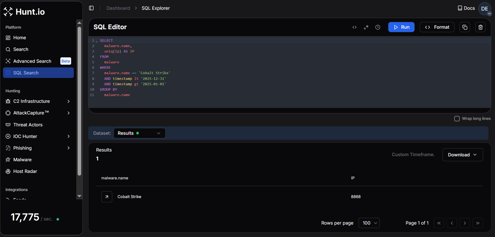Screen dimensions: 495x237
Task: Click the Search magnifier icon
Action: pyautogui.click(x=8, y=49)
